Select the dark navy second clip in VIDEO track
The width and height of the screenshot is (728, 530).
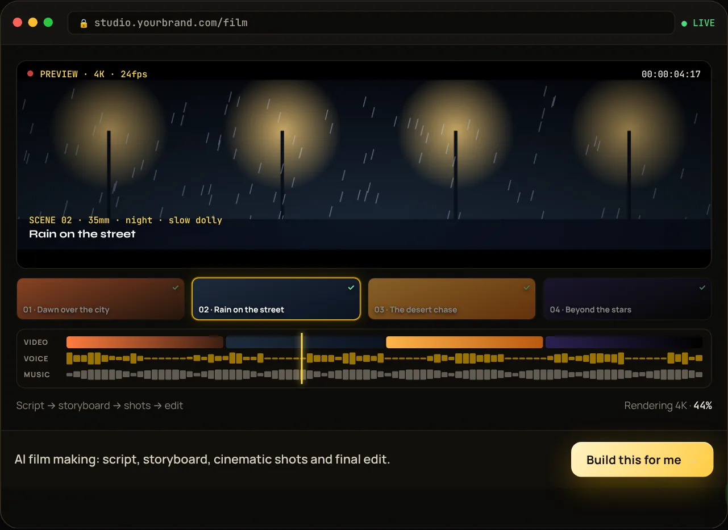pyautogui.click(x=305, y=343)
